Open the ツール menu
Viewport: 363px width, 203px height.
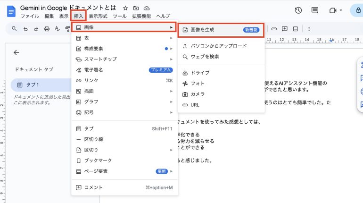click(120, 16)
